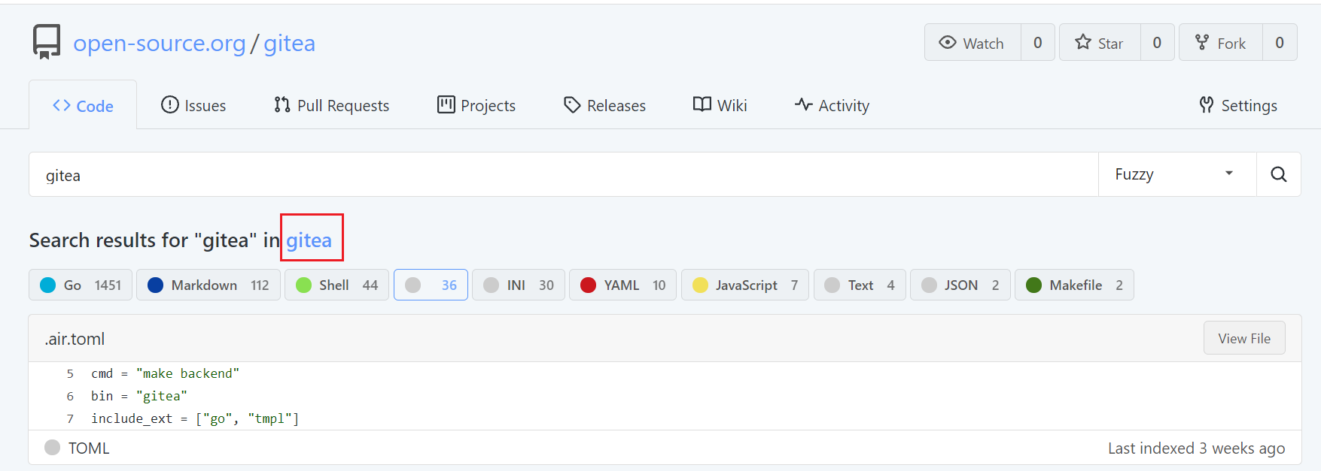1321x471 pixels.
Task: Click the TOML language label
Action: tap(89, 448)
